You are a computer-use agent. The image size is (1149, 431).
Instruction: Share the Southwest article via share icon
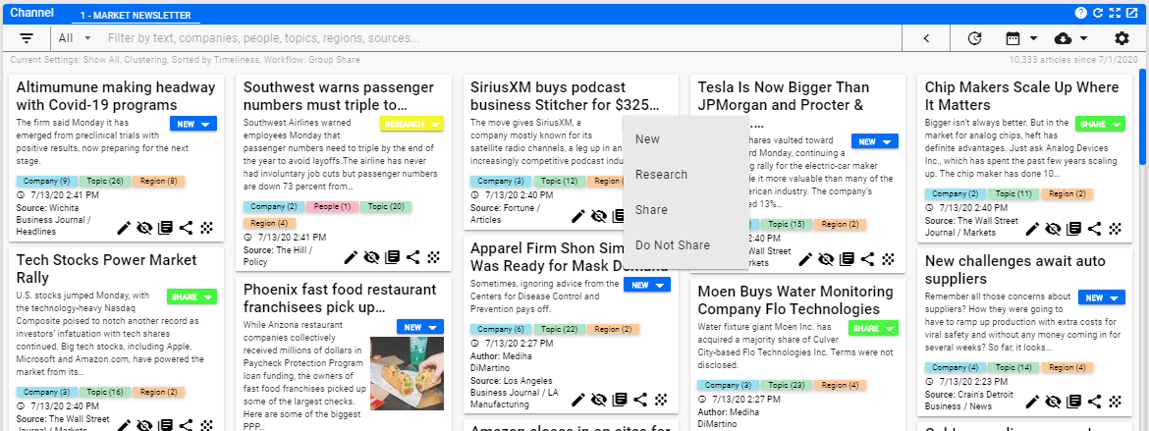[x=413, y=256]
